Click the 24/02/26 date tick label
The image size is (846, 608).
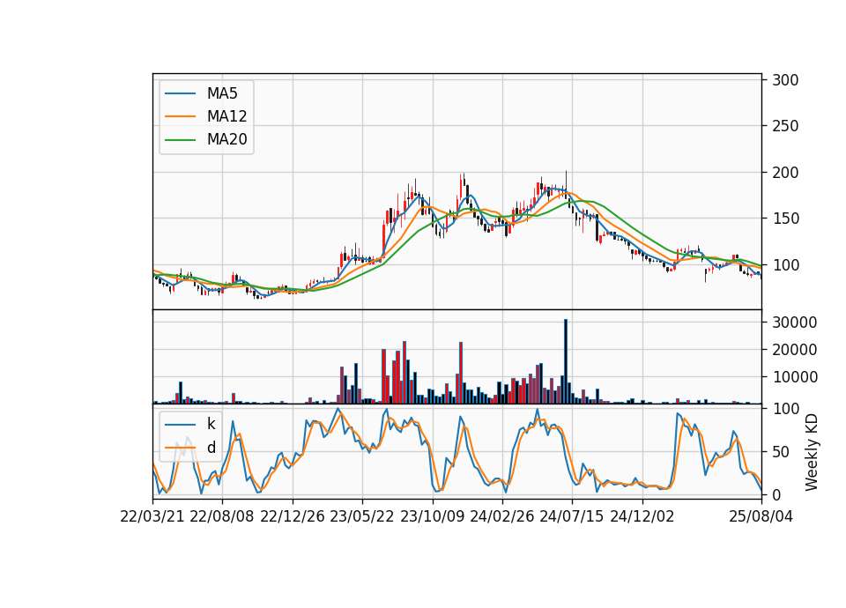pos(502,516)
